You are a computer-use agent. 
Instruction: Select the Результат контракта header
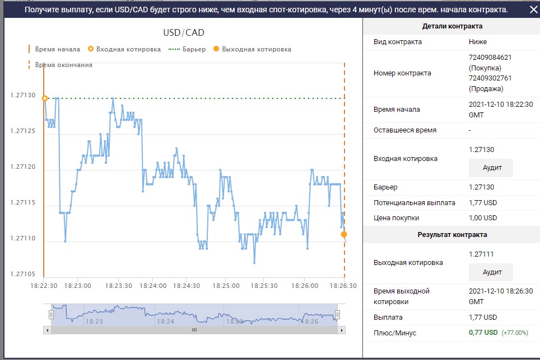tap(452, 235)
